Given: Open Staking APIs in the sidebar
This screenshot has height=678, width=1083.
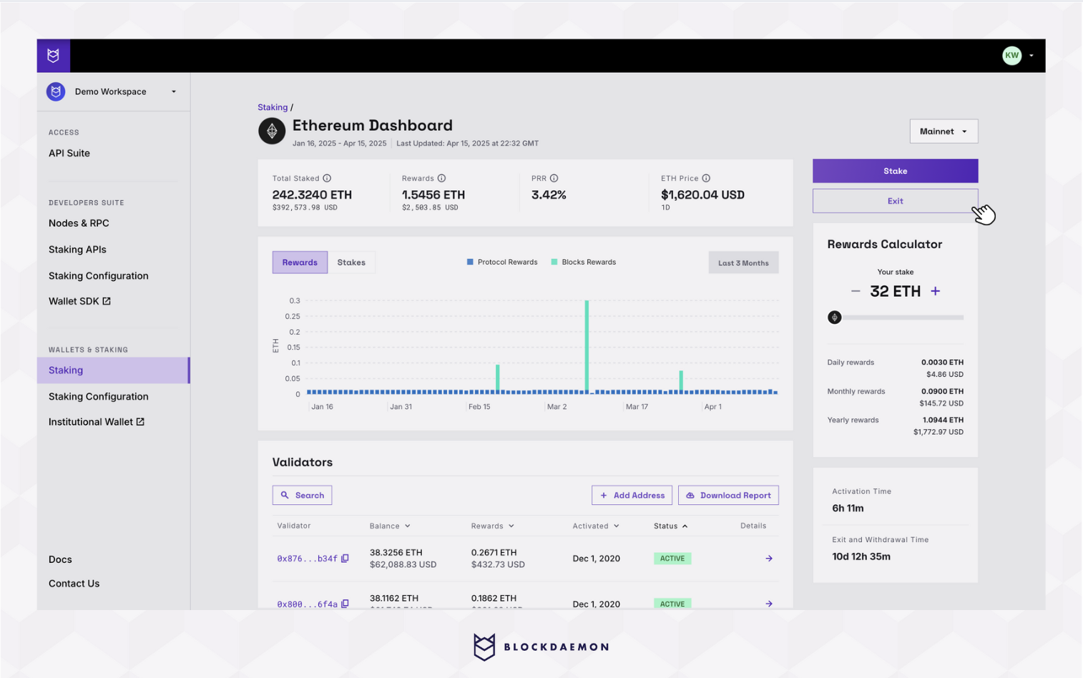Looking at the screenshot, I should (x=77, y=250).
